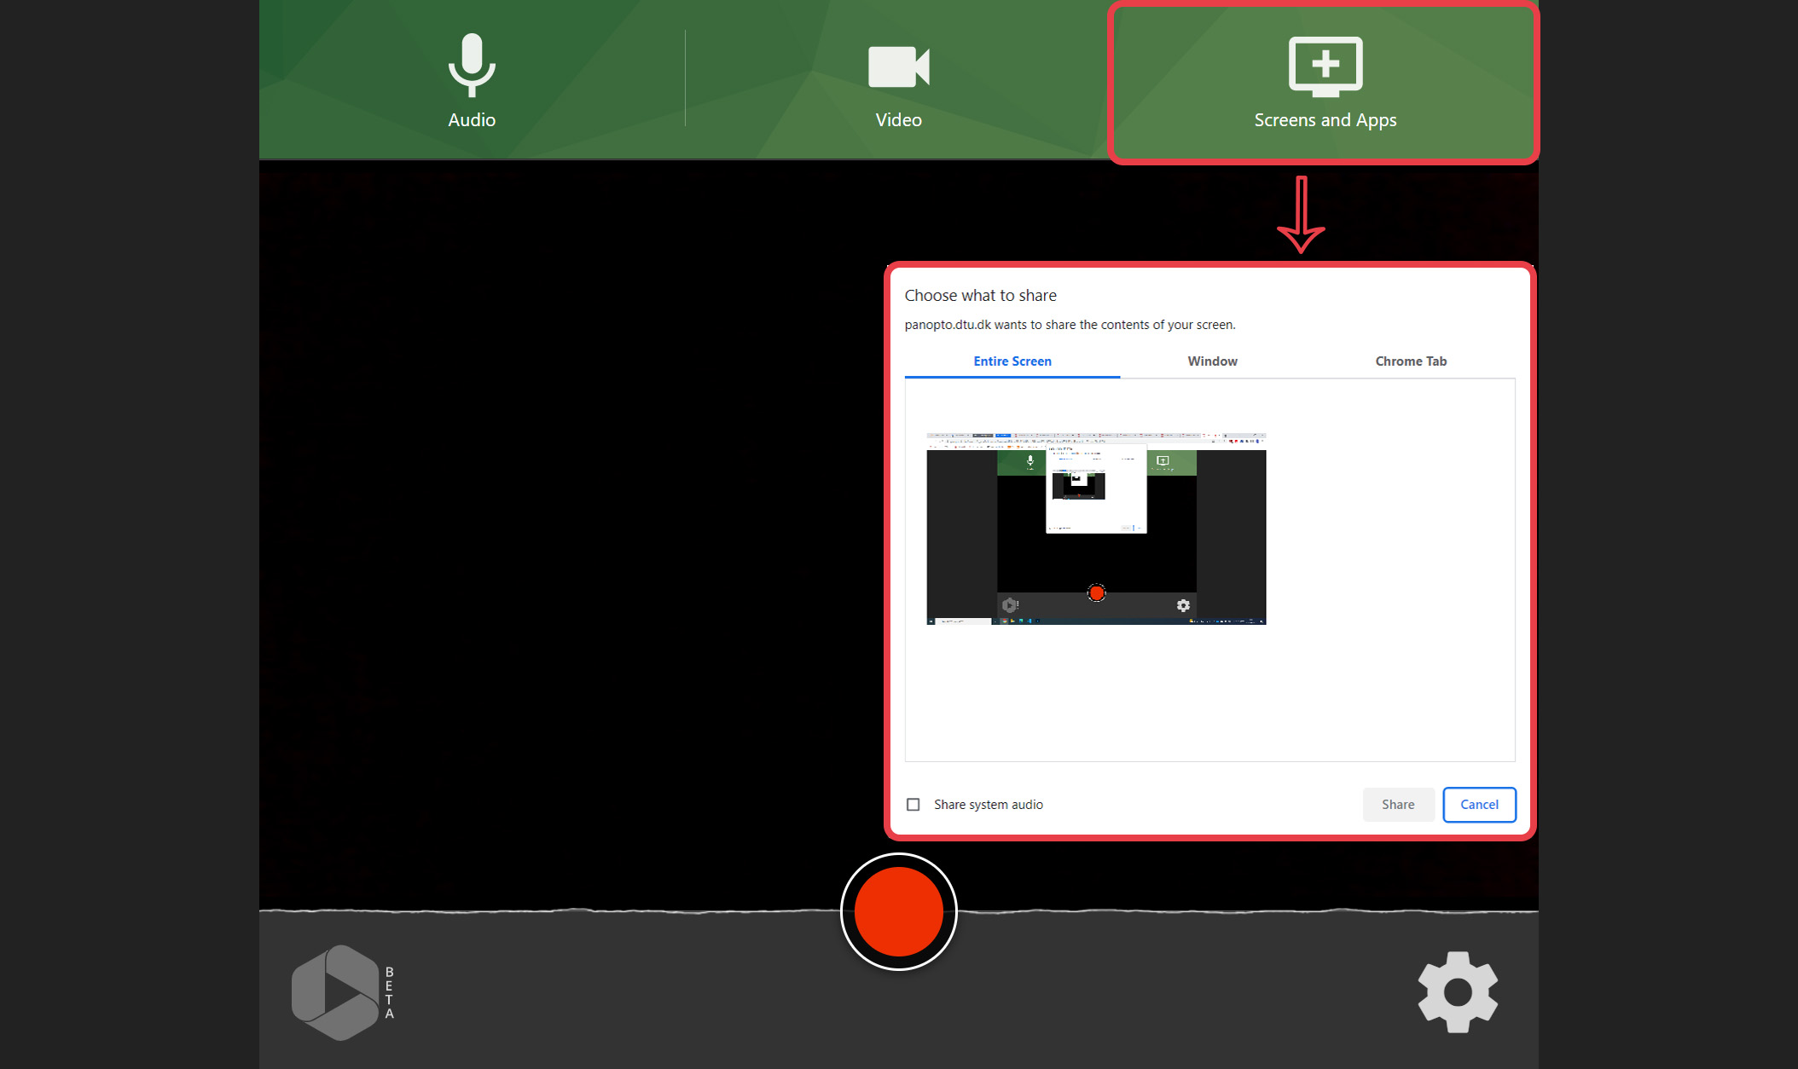Click the 'Audio' text label

point(472,120)
